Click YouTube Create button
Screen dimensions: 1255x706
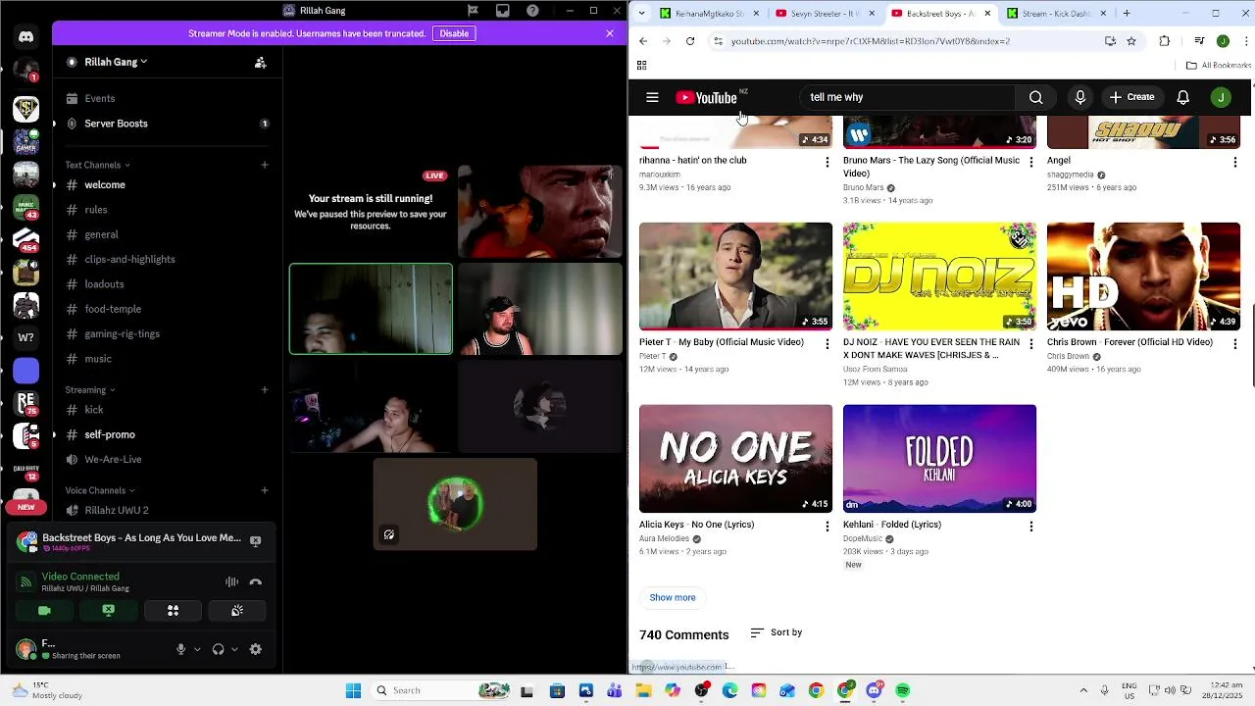[x=1131, y=97]
